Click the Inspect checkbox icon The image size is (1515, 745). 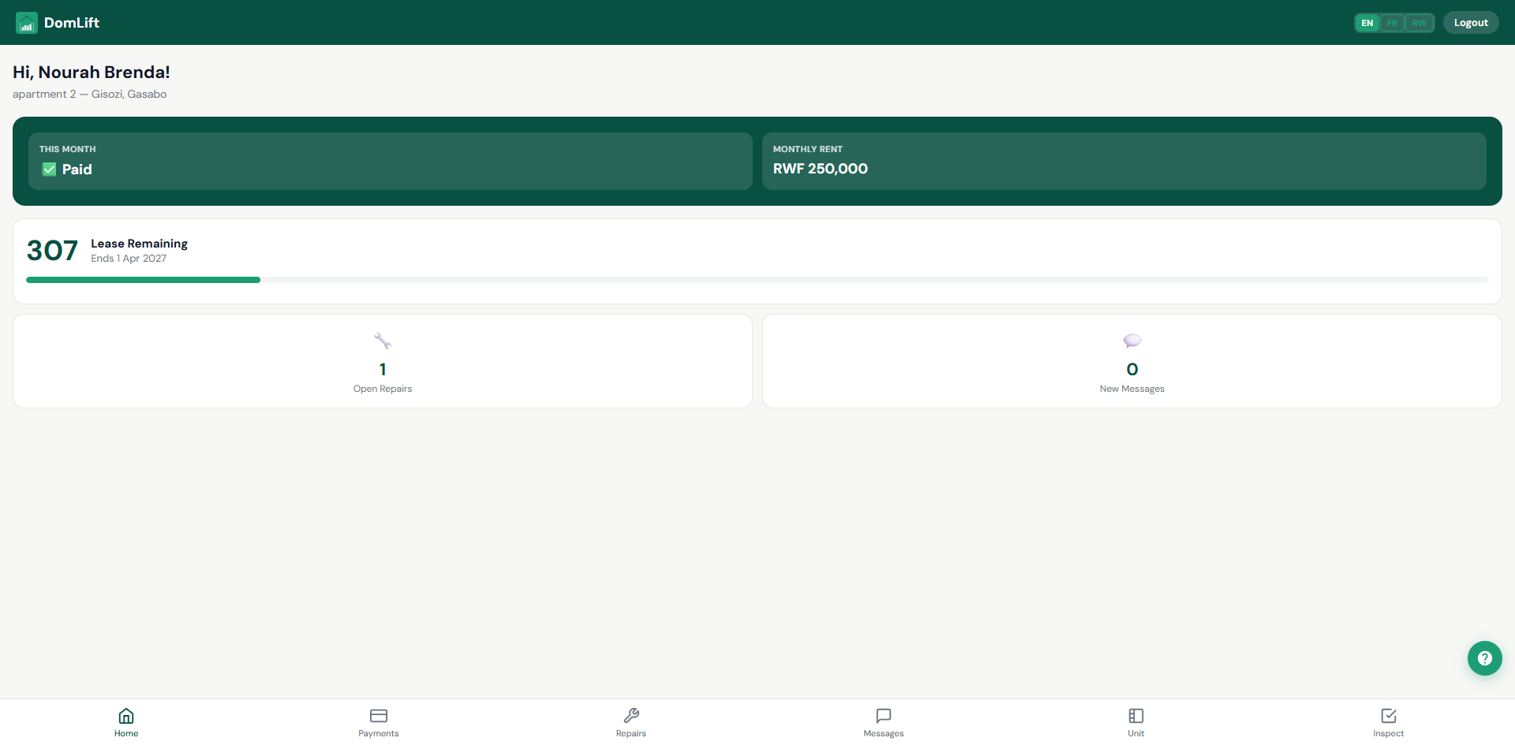click(x=1389, y=716)
